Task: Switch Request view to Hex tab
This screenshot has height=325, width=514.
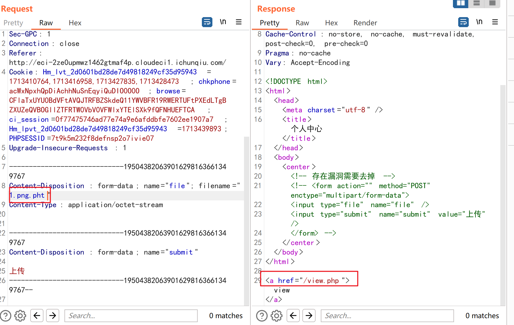Action: 75,23
